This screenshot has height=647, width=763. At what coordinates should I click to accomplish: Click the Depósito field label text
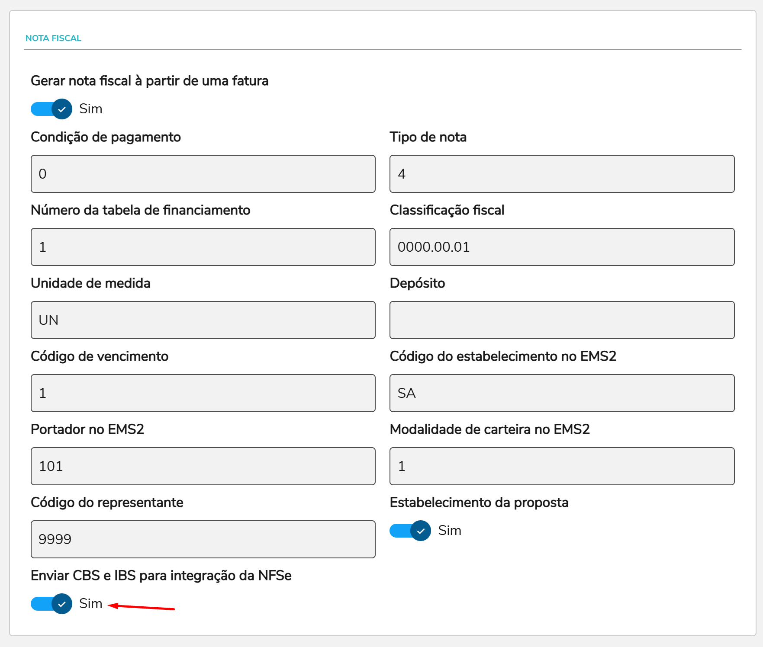[417, 283]
